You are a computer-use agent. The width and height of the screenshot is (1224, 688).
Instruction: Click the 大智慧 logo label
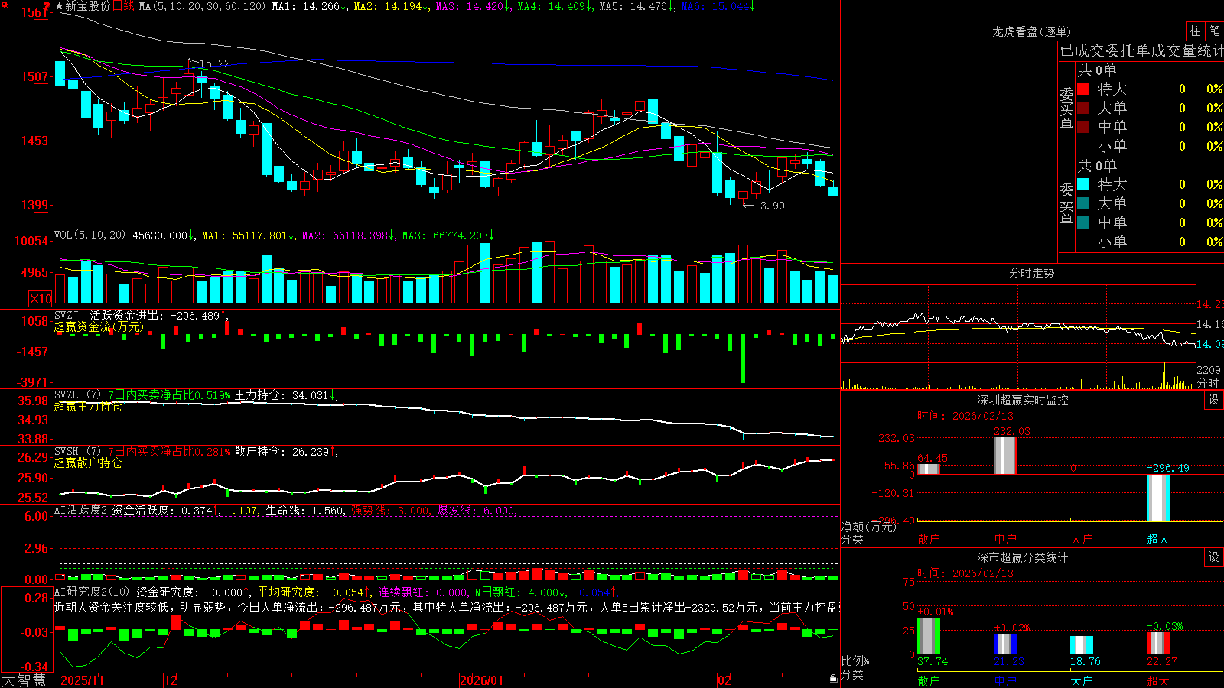pos(24,680)
